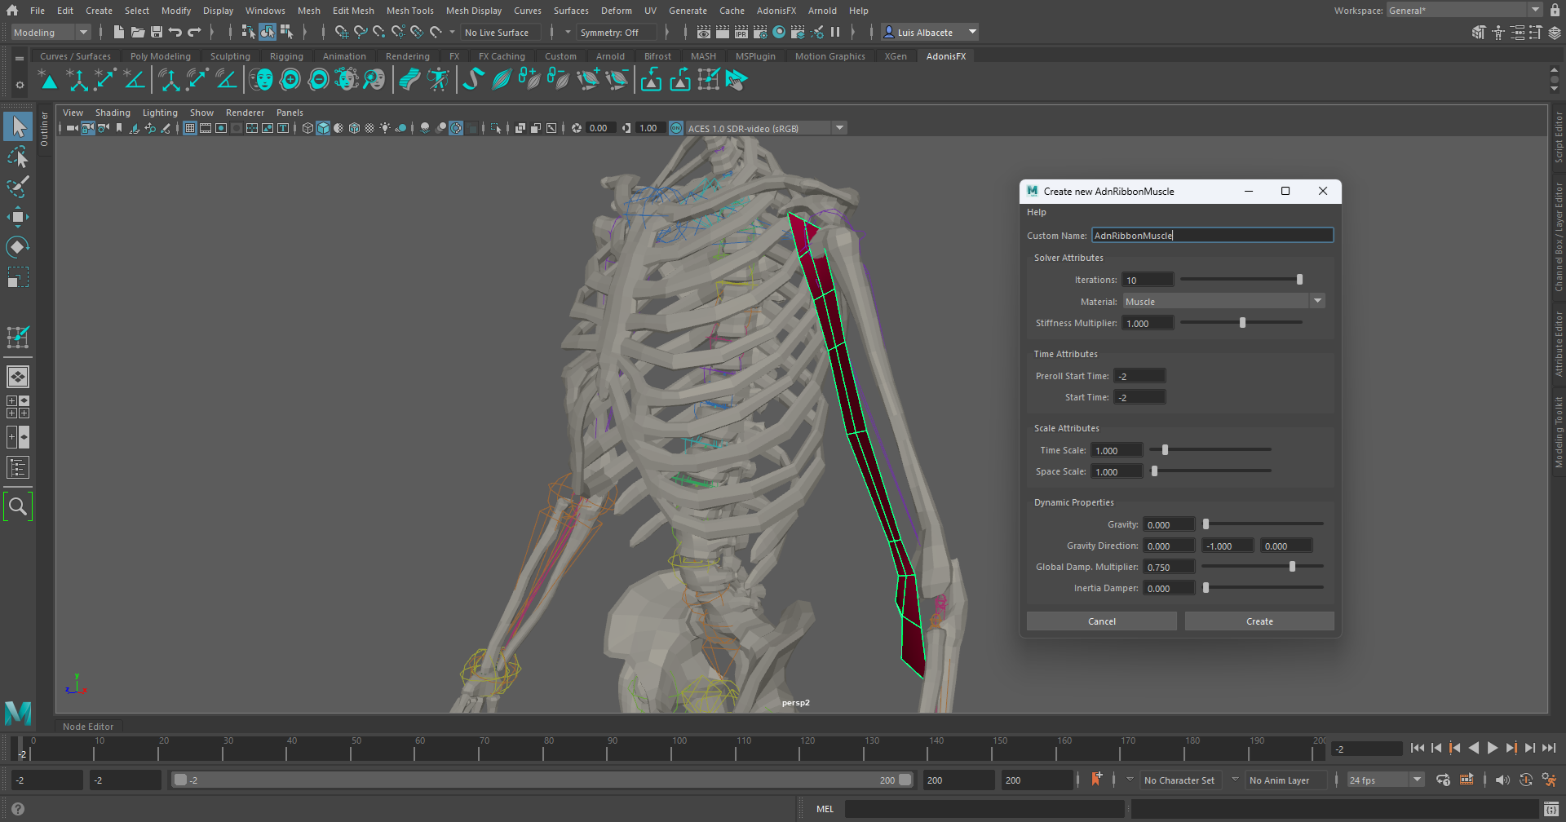Open the Mesh Tools menu
Screen dimensions: 1566x822
tap(409, 11)
